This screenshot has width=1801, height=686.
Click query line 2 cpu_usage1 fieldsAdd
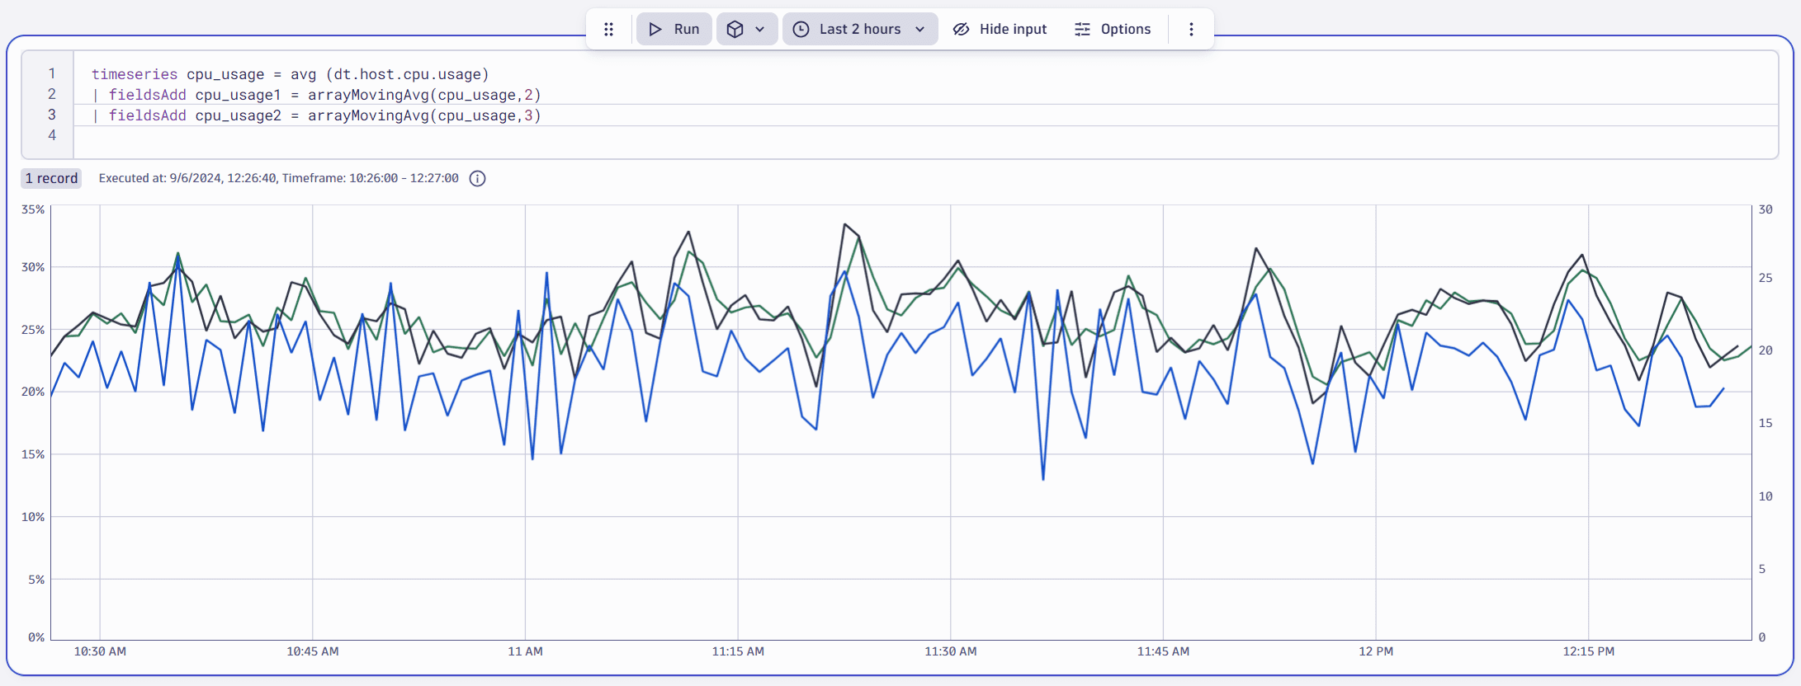(316, 95)
